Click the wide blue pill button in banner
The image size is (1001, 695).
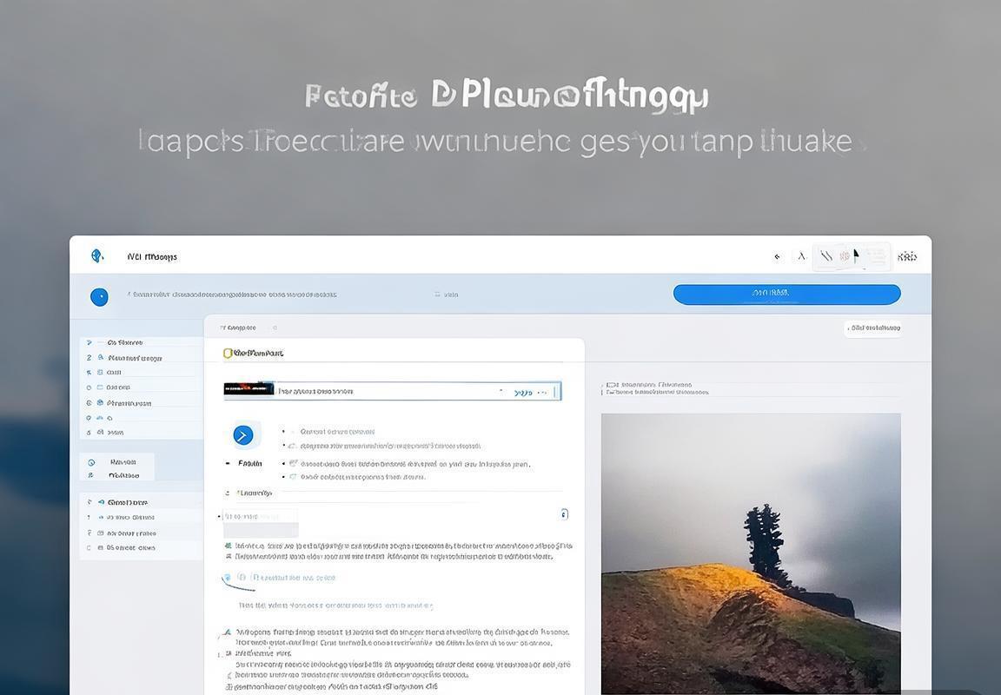coord(786,295)
